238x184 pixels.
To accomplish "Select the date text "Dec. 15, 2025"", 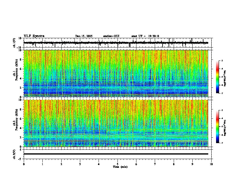I will [x=84, y=36].
